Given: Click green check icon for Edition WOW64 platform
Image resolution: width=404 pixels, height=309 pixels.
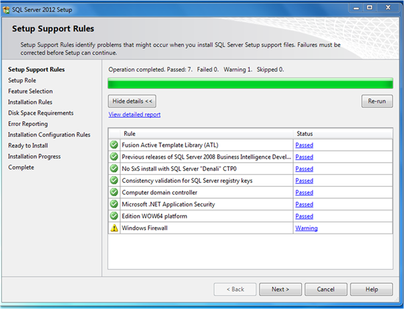Looking at the screenshot, I should click(x=114, y=216).
